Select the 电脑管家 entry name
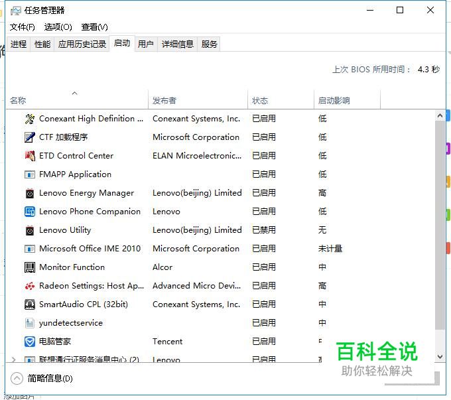 55,342
